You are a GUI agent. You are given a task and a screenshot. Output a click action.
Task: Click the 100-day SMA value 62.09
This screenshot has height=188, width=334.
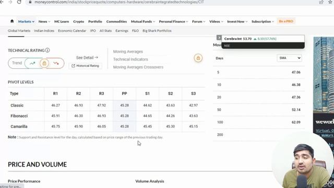click(x=296, y=122)
